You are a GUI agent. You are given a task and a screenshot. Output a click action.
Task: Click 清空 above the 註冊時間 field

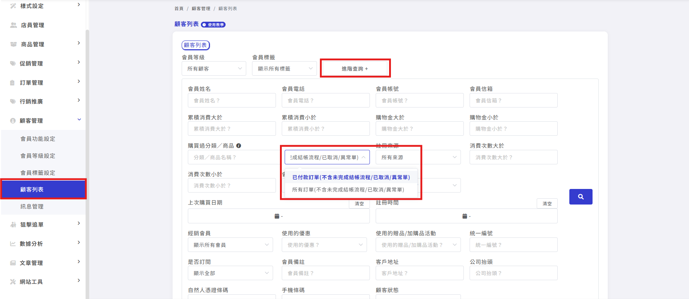pyautogui.click(x=547, y=204)
